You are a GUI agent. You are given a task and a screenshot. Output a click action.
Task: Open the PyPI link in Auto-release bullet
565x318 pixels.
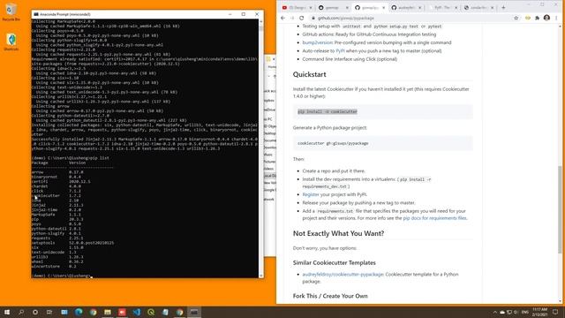tap(340, 51)
